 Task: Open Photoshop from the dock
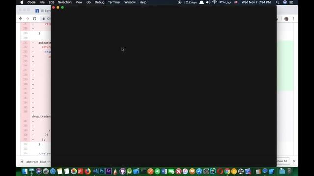point(102,171)
